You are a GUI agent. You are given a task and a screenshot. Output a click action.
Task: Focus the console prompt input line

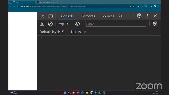point(100,39)
